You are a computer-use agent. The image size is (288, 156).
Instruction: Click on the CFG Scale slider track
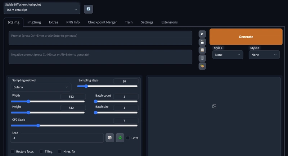point(74,125)
